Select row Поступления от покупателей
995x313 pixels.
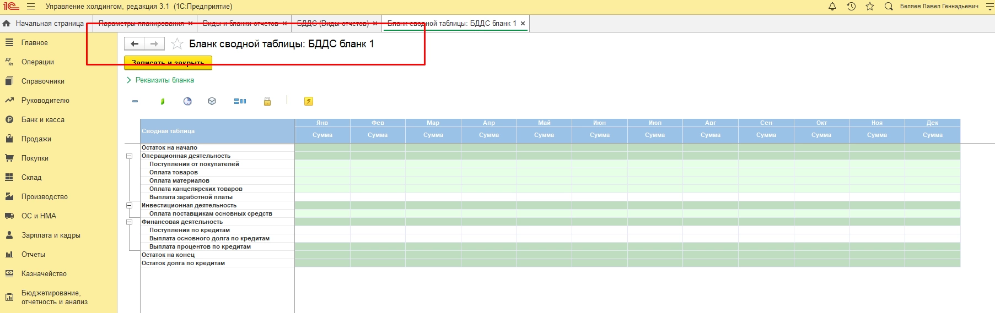coord(217,164)
